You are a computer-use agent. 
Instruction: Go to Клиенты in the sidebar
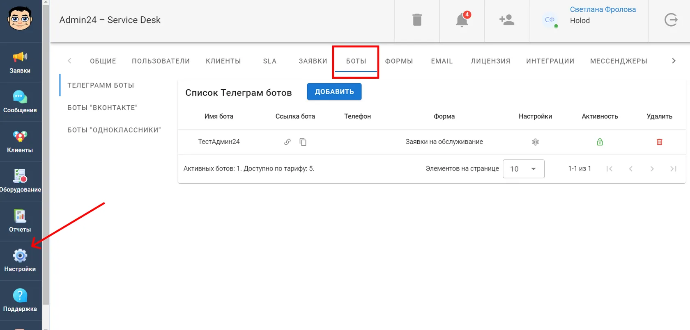pos(20,142)
